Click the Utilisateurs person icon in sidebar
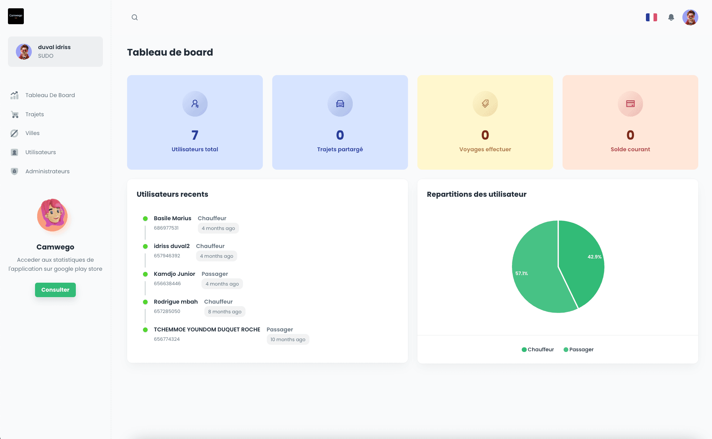712x439 pixels. [x=14, y=152]
